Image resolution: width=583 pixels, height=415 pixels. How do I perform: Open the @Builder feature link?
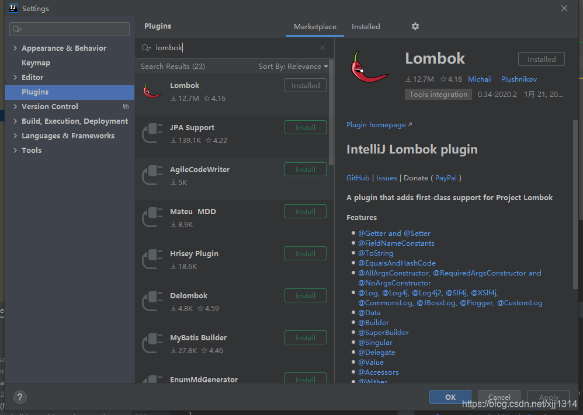pos(373,323)
